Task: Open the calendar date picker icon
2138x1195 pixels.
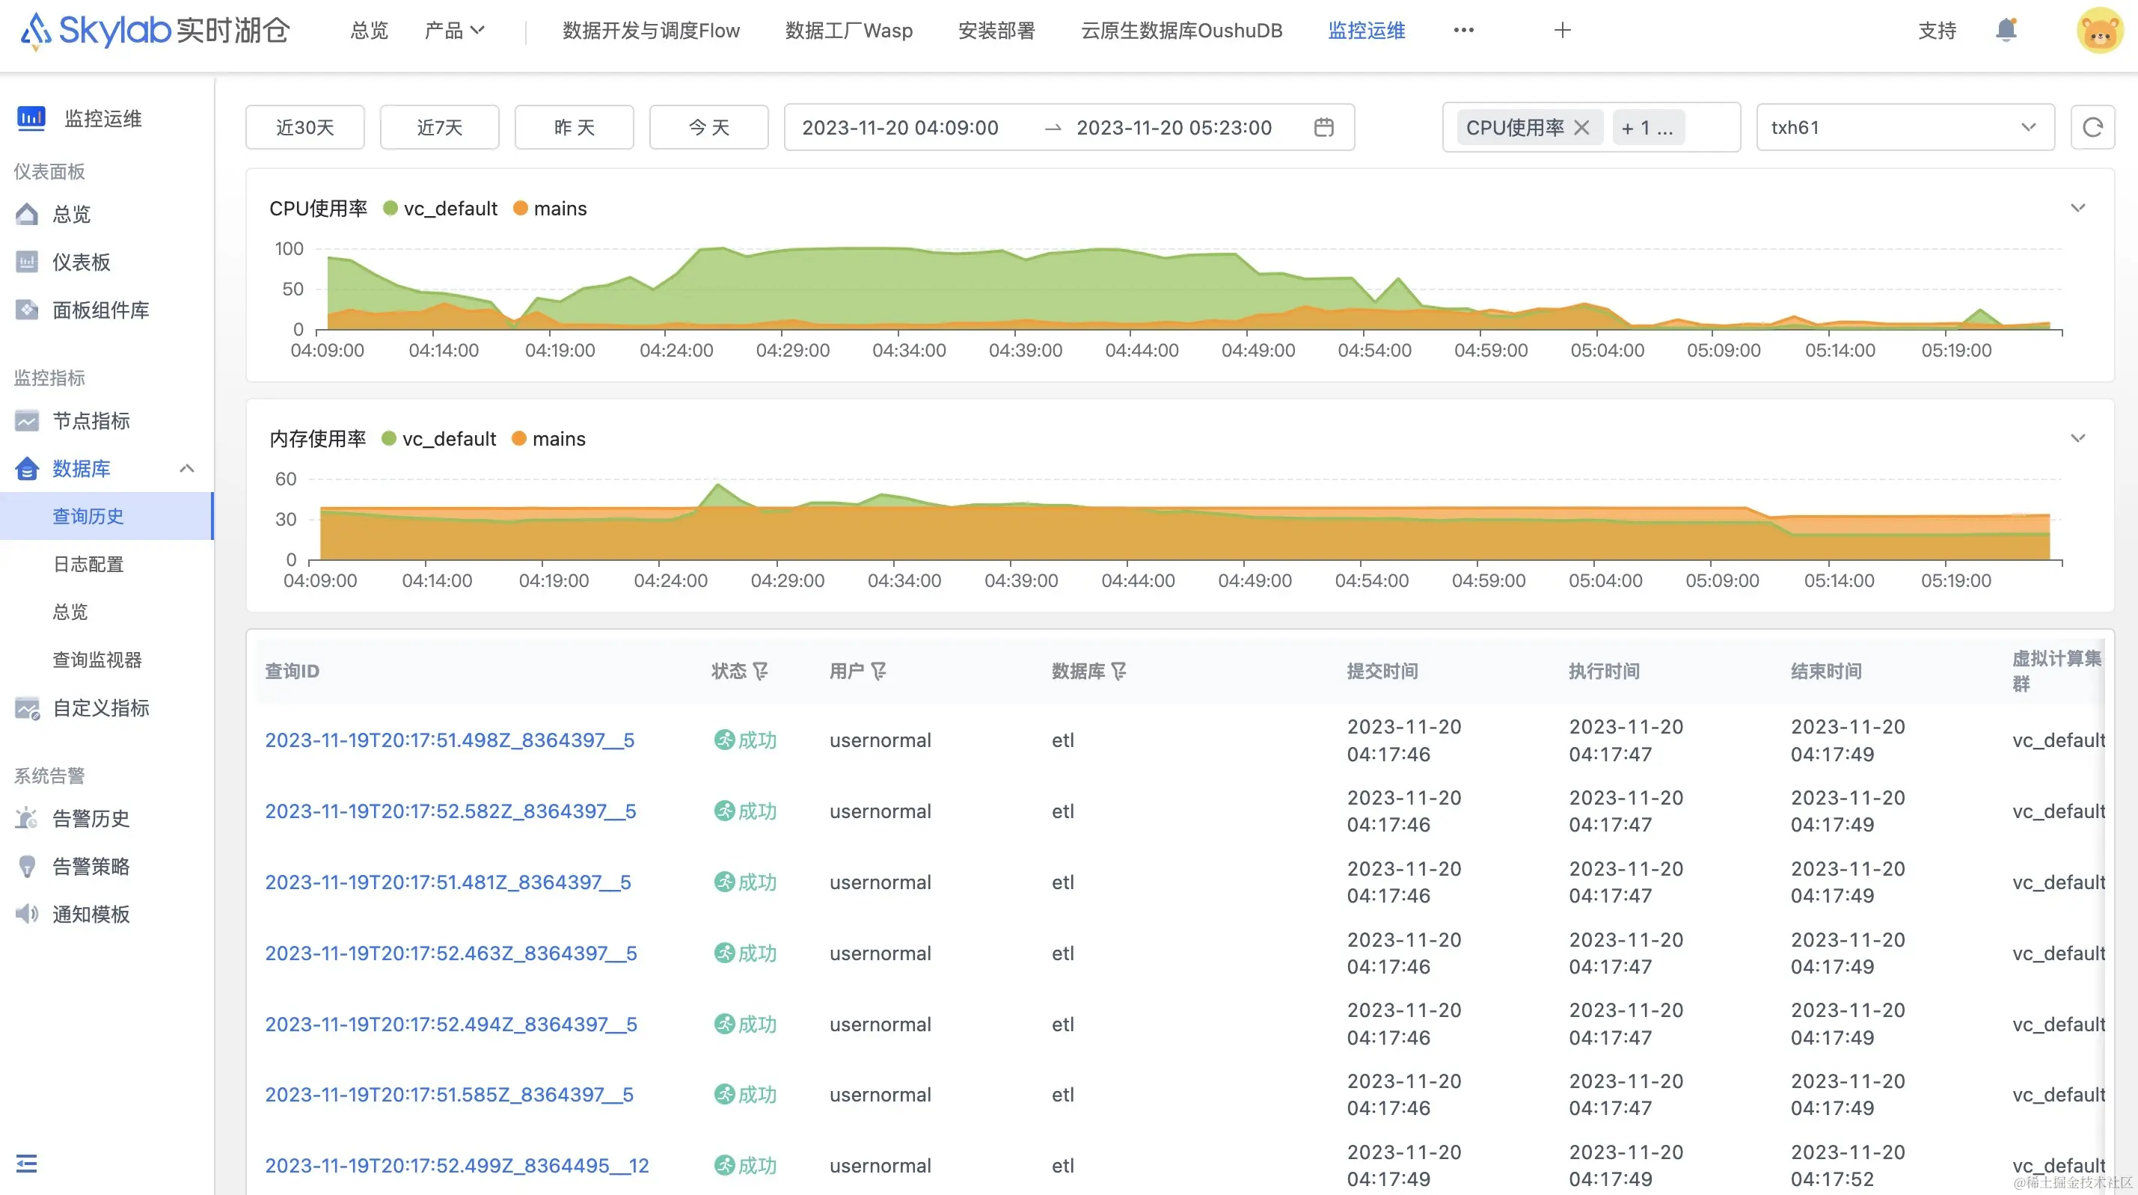Action: pos(1324,127)
